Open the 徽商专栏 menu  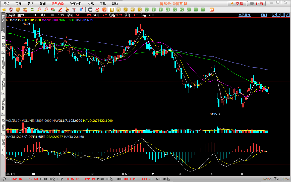[76, 4]
